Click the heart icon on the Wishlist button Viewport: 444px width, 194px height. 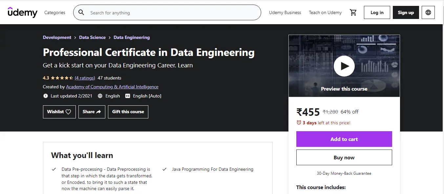[x=69, y=112]
